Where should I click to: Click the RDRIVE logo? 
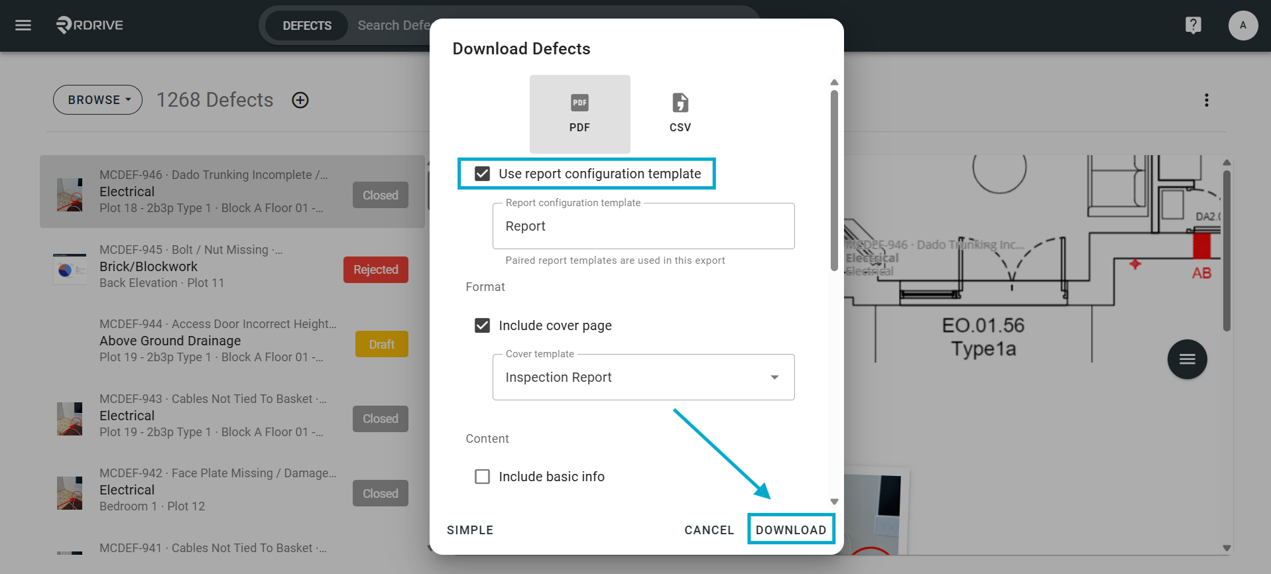pos(90,25)
